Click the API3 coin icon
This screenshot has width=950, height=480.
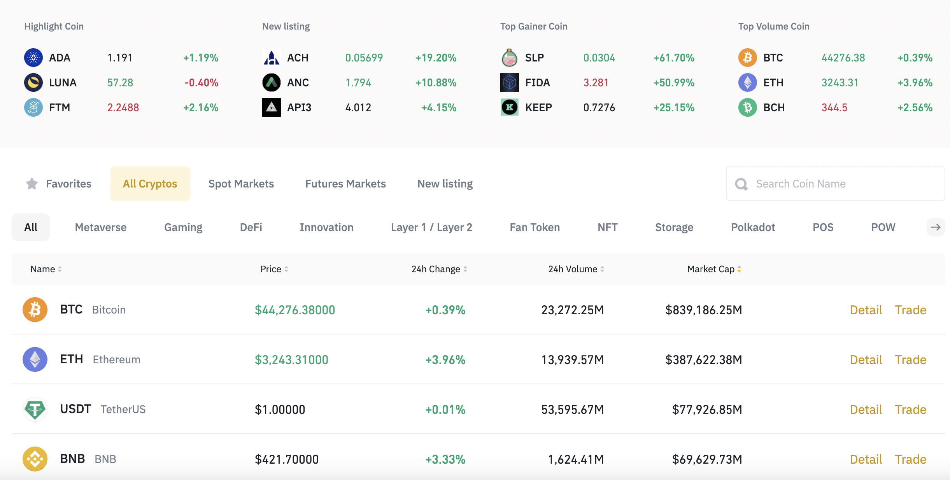(x=272, y=107)
